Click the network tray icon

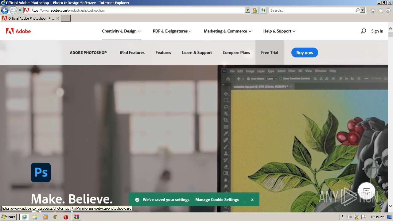tap(356, 217)
